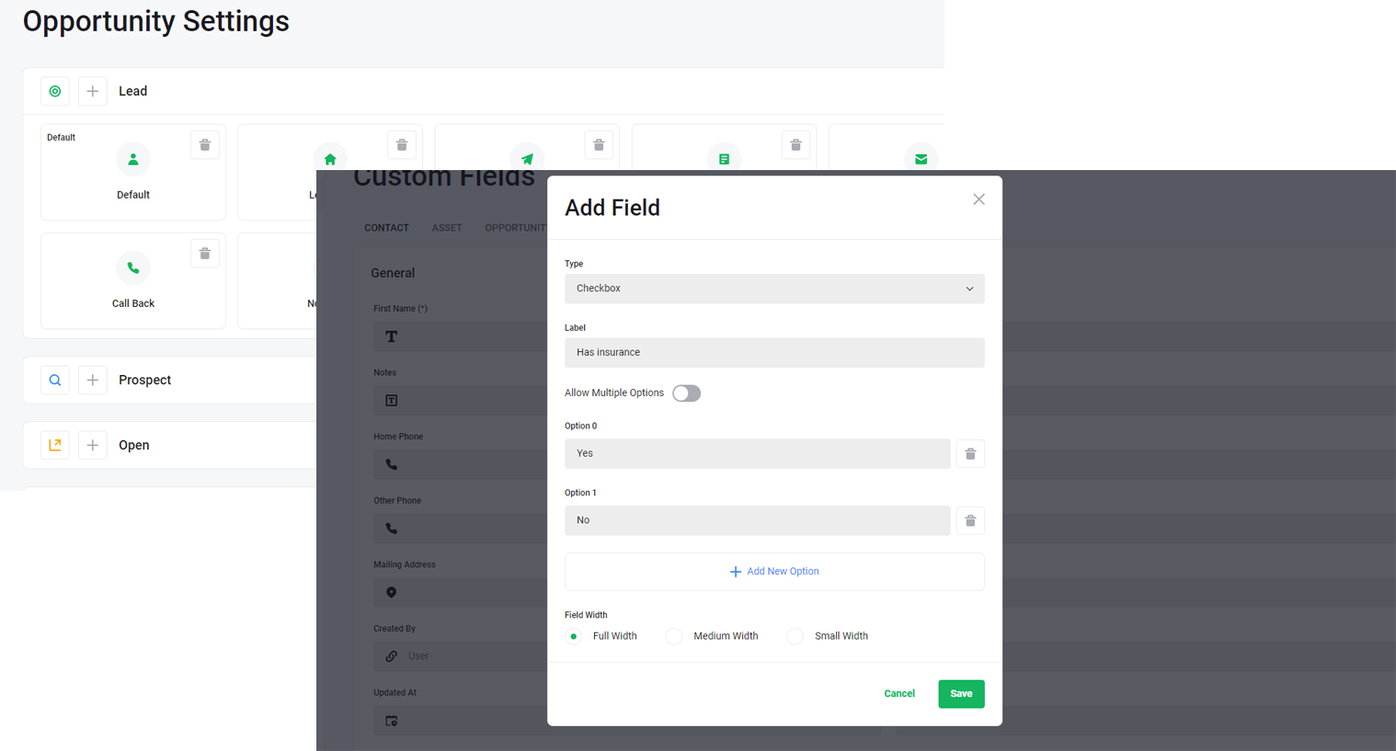Click the paper plane status icon
This screenshot has width=1396, height=751.
pos(527,158)
